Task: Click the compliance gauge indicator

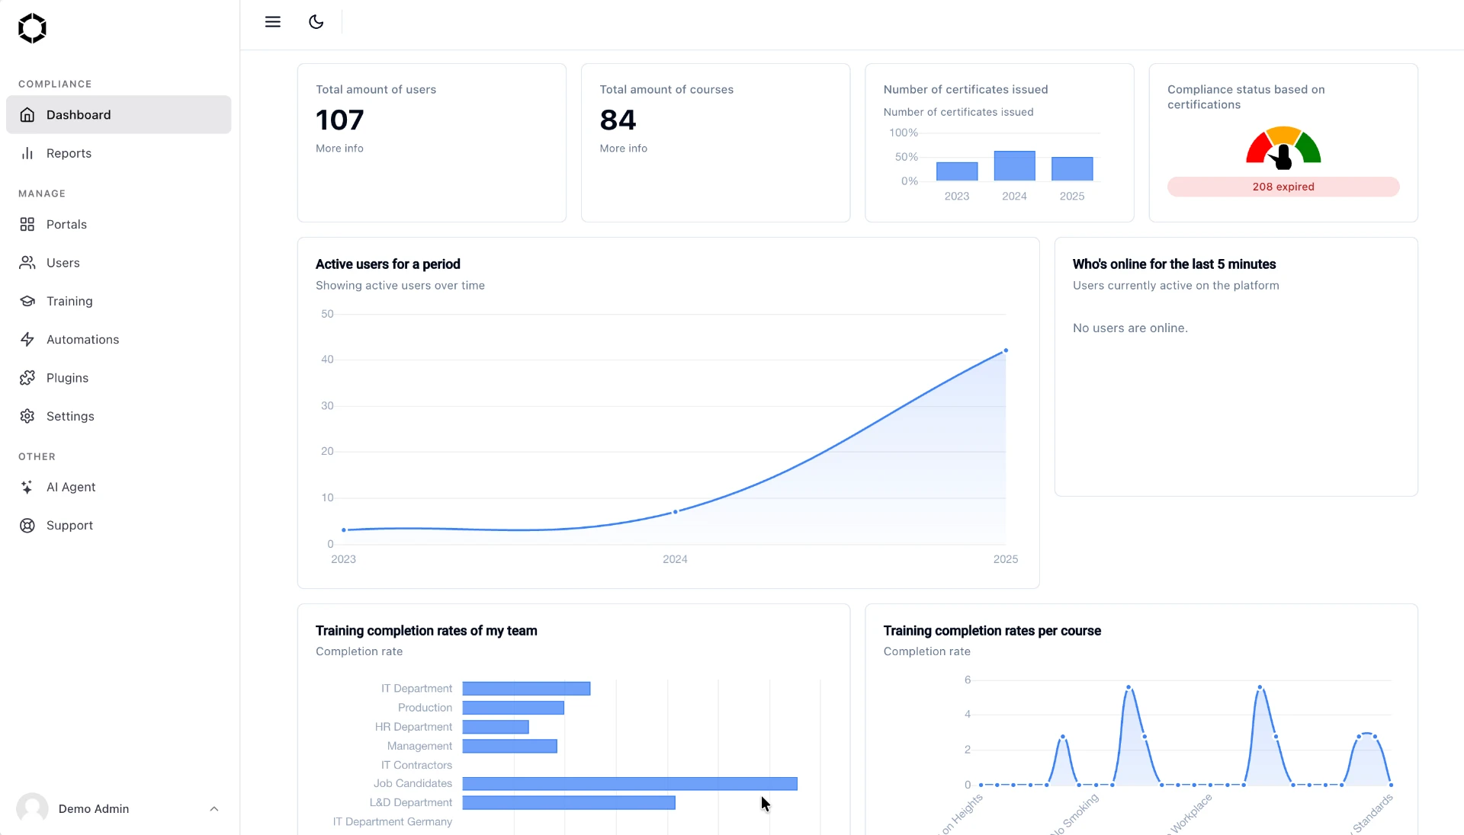Action: (x=1283, y=148)
